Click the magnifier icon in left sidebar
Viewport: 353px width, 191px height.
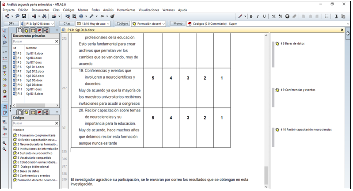click(4, 36)
